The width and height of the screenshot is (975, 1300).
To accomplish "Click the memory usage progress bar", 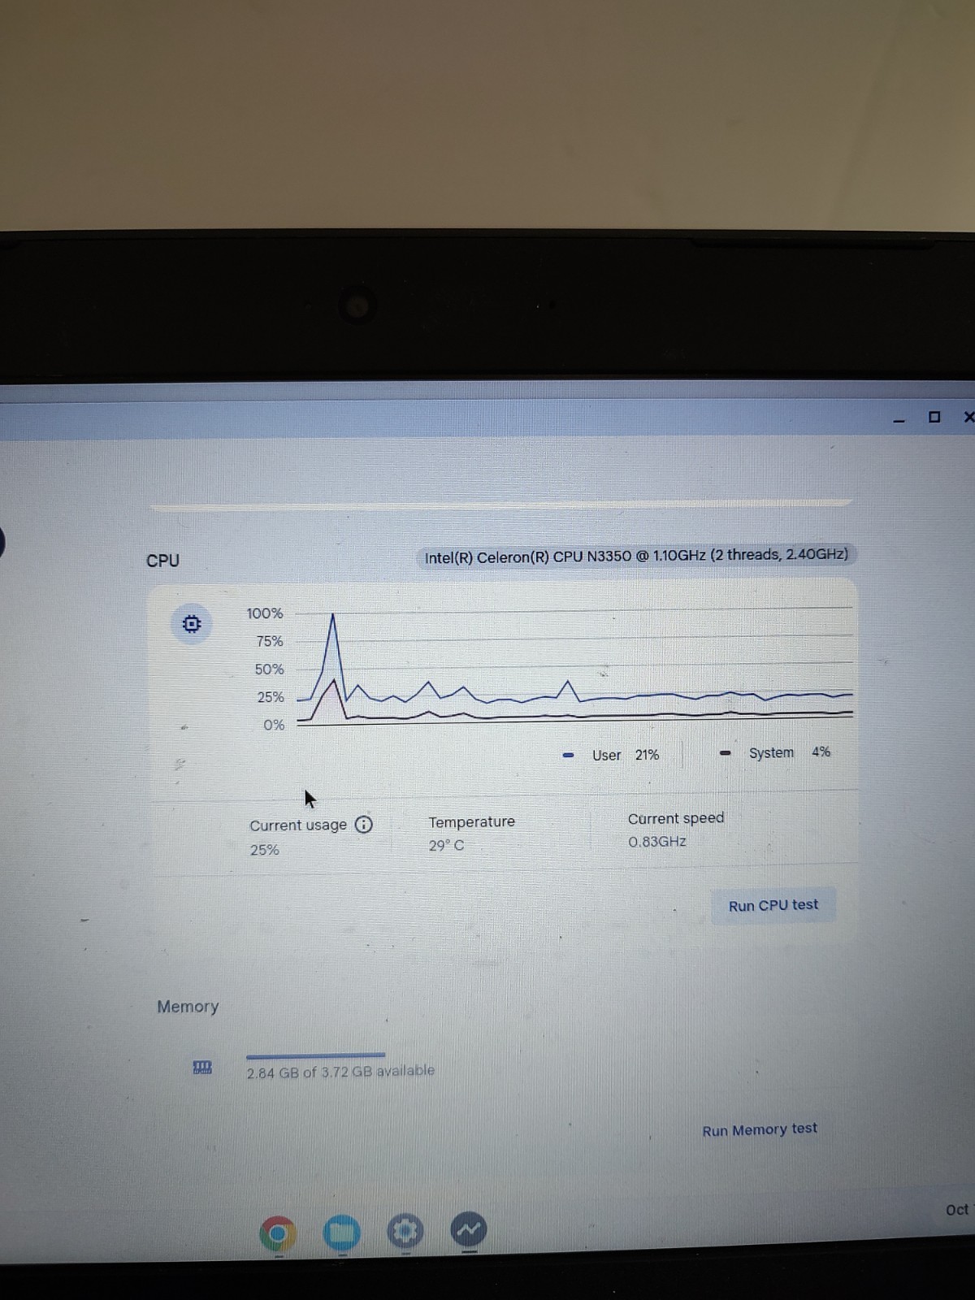I will pyautogui.click(x=316, y=1055).
